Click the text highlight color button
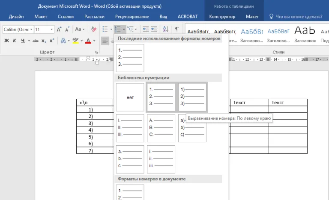Image resolution: width=329 pixels, height=200 pixels. click(x=75, y=41)
